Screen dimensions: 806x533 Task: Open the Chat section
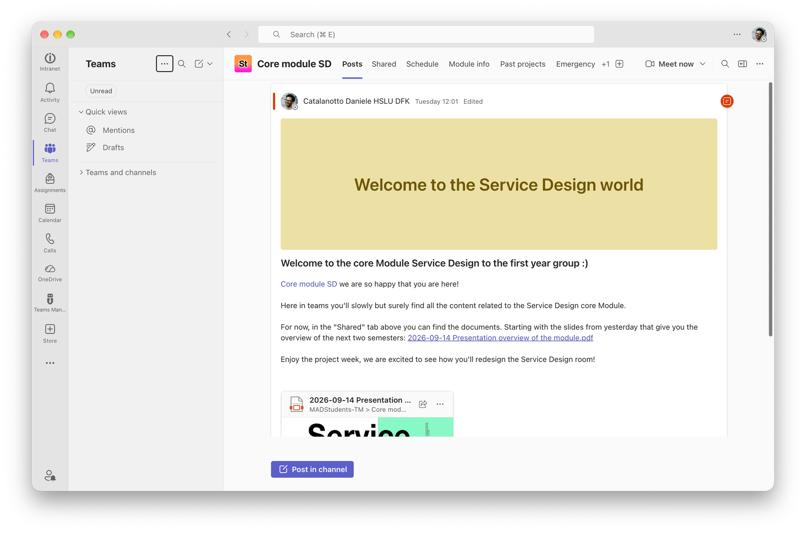pyautogui.click(x=50, y=122)
